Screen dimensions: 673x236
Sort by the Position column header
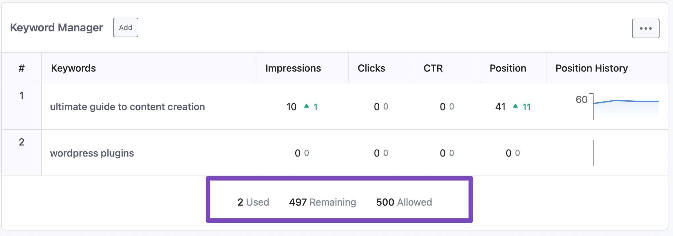pyautogui.click(x=508, y=68)
